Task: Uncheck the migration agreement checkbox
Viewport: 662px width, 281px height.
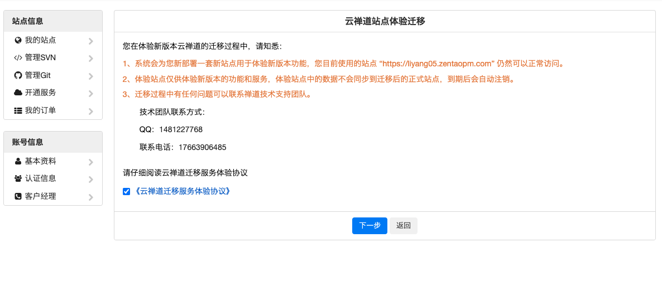Action: (126, 191)
